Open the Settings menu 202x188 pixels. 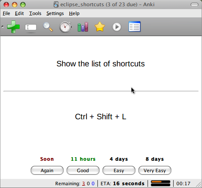coord(55,13)
